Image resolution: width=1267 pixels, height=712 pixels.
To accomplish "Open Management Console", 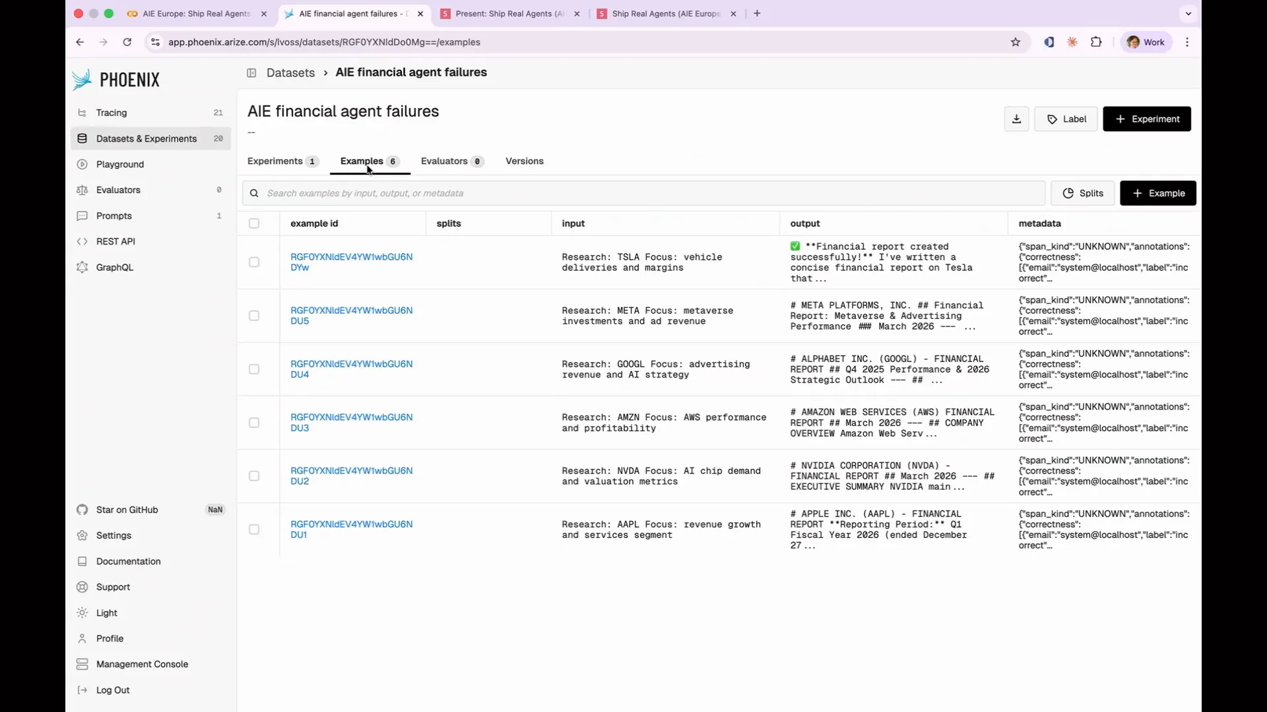I will click(x=150, y=664).
